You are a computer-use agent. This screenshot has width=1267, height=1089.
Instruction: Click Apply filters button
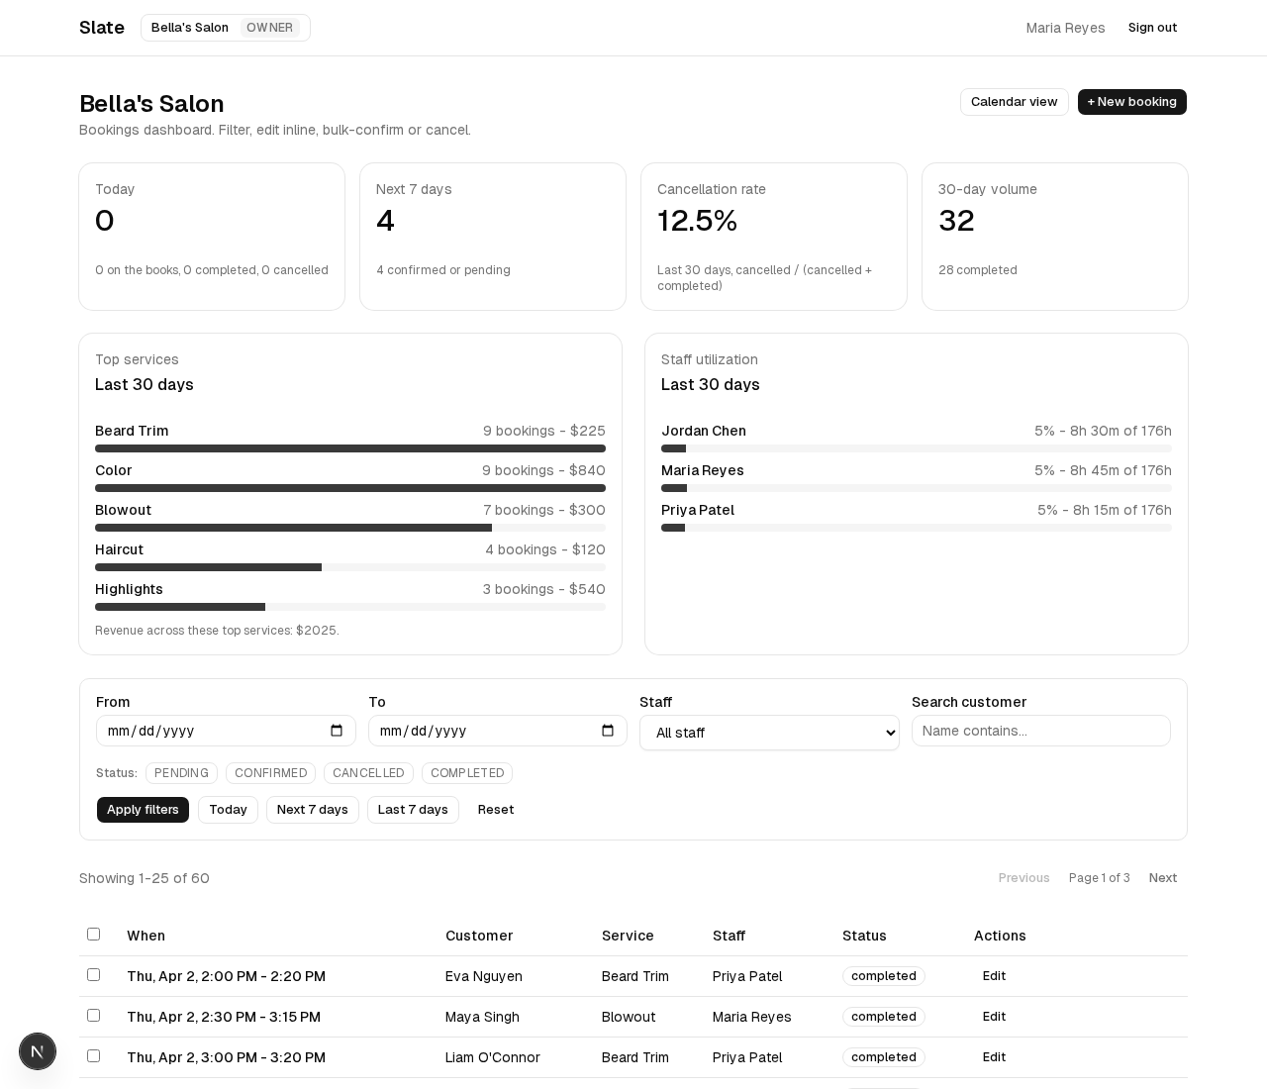(143, 810)
